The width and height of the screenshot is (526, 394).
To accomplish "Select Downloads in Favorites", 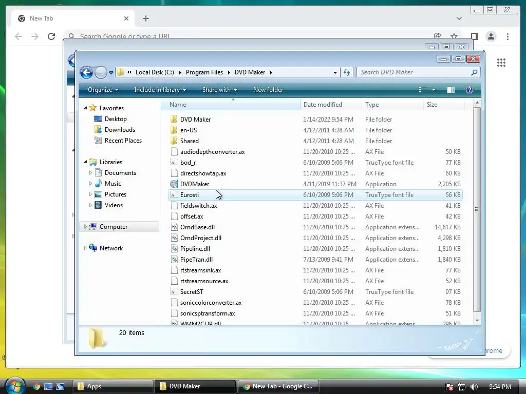I will [120, 130].
